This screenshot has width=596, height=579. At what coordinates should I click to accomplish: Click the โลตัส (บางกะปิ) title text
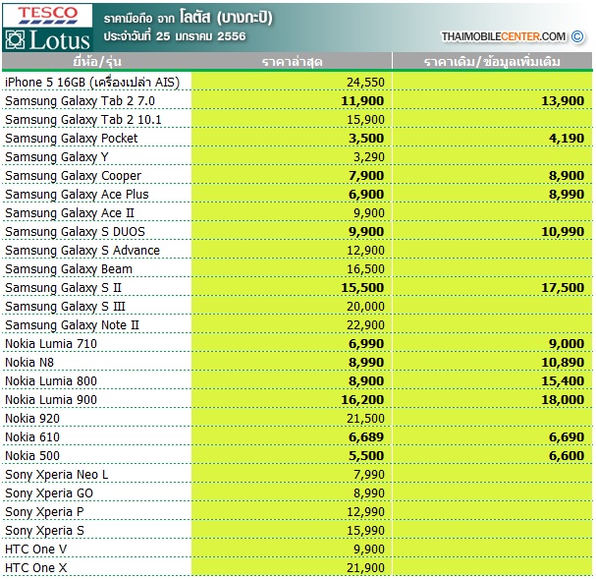click(x=226, y=18)
